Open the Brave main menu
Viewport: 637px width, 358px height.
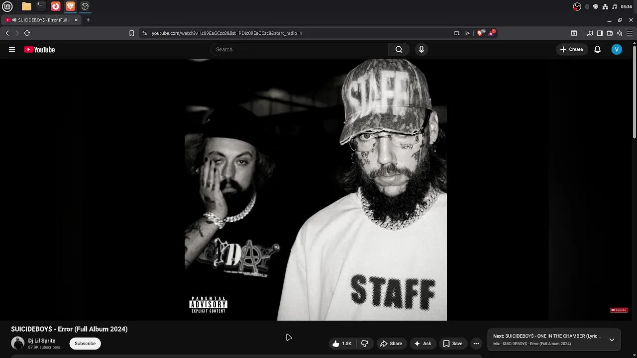click(x=630, y=33)
